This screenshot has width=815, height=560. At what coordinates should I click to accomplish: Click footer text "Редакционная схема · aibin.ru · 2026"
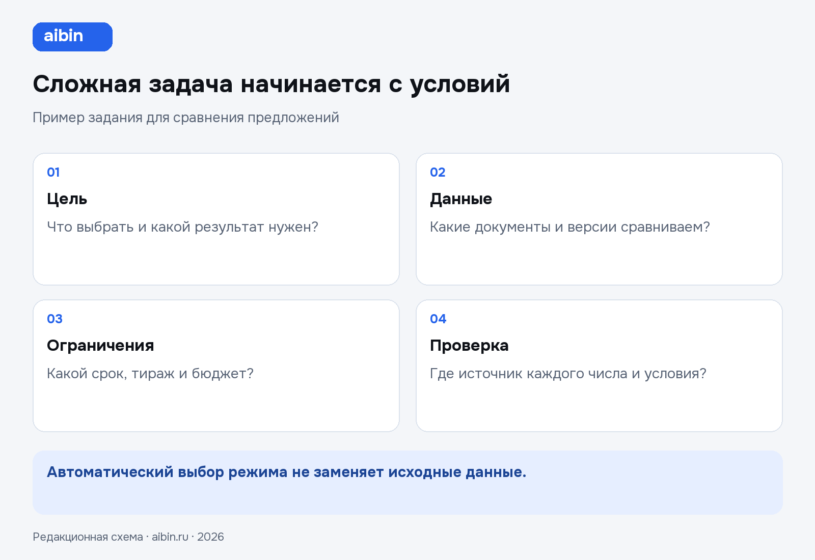click(x=128, y=537)
